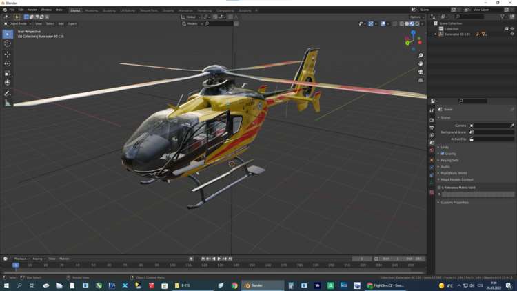Click the Background Scene field
This screenshot has height=291, width=517.
click(491, 132)
